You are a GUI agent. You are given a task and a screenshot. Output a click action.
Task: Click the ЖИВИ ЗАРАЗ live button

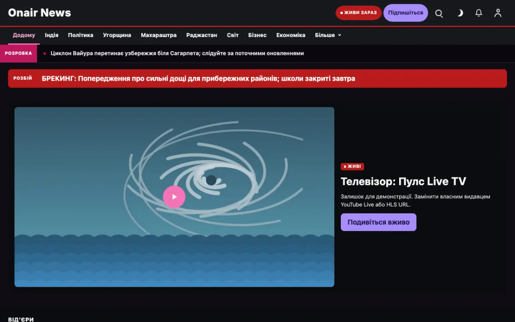(x=358, y=13)
